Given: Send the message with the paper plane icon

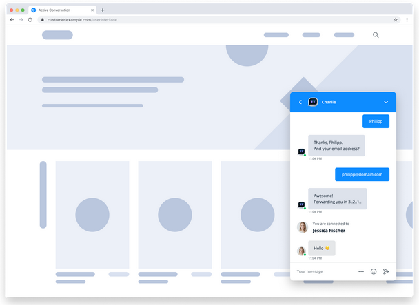Looking at the screenshot, I should tap(386, 271).
